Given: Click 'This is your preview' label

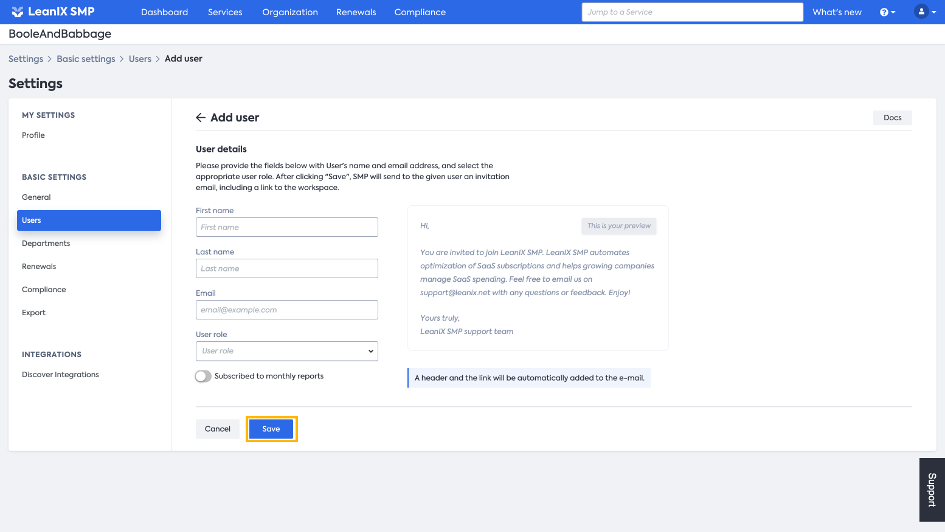Looking at the screenshot, I should coord(619,226).
